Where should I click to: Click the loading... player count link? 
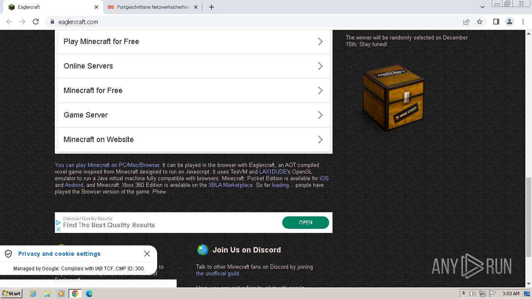(283, 185)
